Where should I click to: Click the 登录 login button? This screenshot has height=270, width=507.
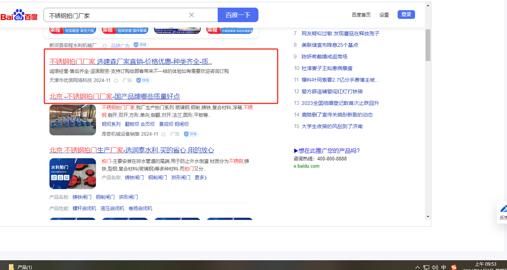click(x=406, y=15)
